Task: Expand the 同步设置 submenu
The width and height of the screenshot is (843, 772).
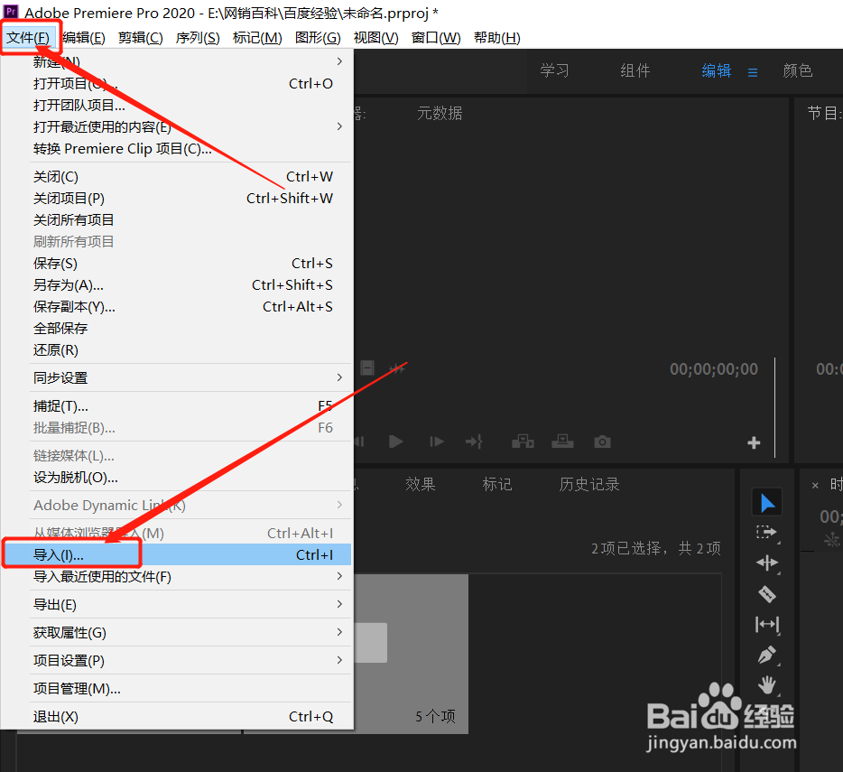Action: pyautogui.click(x=177, y=377)
